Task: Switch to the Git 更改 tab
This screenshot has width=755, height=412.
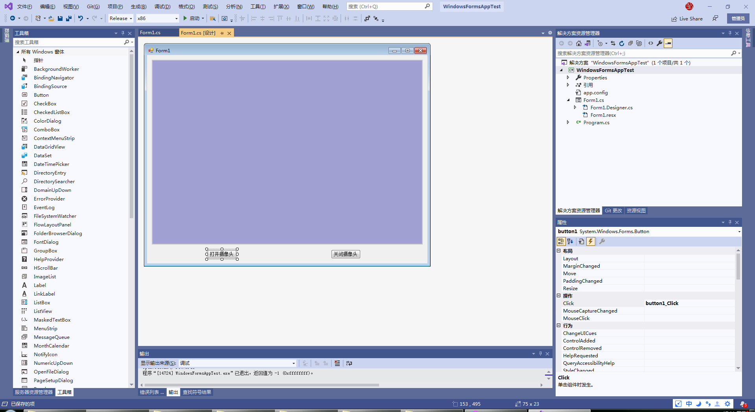Action: (x=613, y=211)
